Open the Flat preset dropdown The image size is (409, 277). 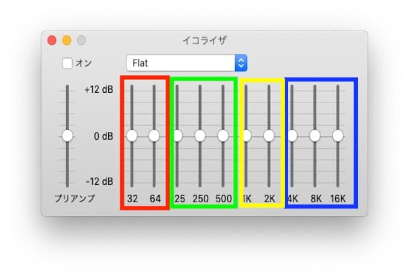(186, 63)
